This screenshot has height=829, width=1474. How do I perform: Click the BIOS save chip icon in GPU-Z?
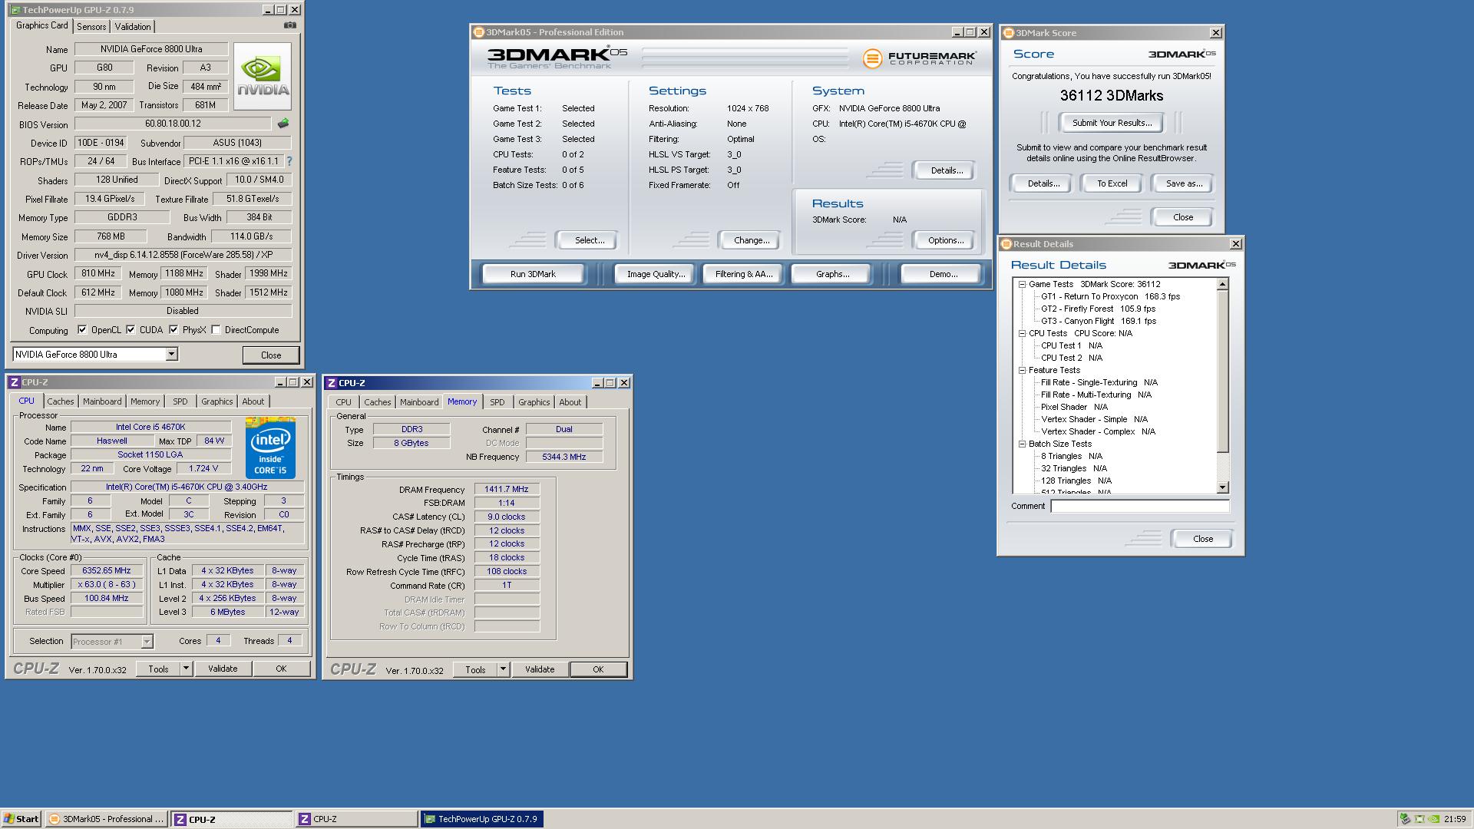[x=283, y=124]
